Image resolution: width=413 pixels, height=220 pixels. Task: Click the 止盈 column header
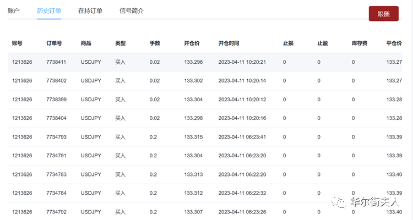click(323, 43)
